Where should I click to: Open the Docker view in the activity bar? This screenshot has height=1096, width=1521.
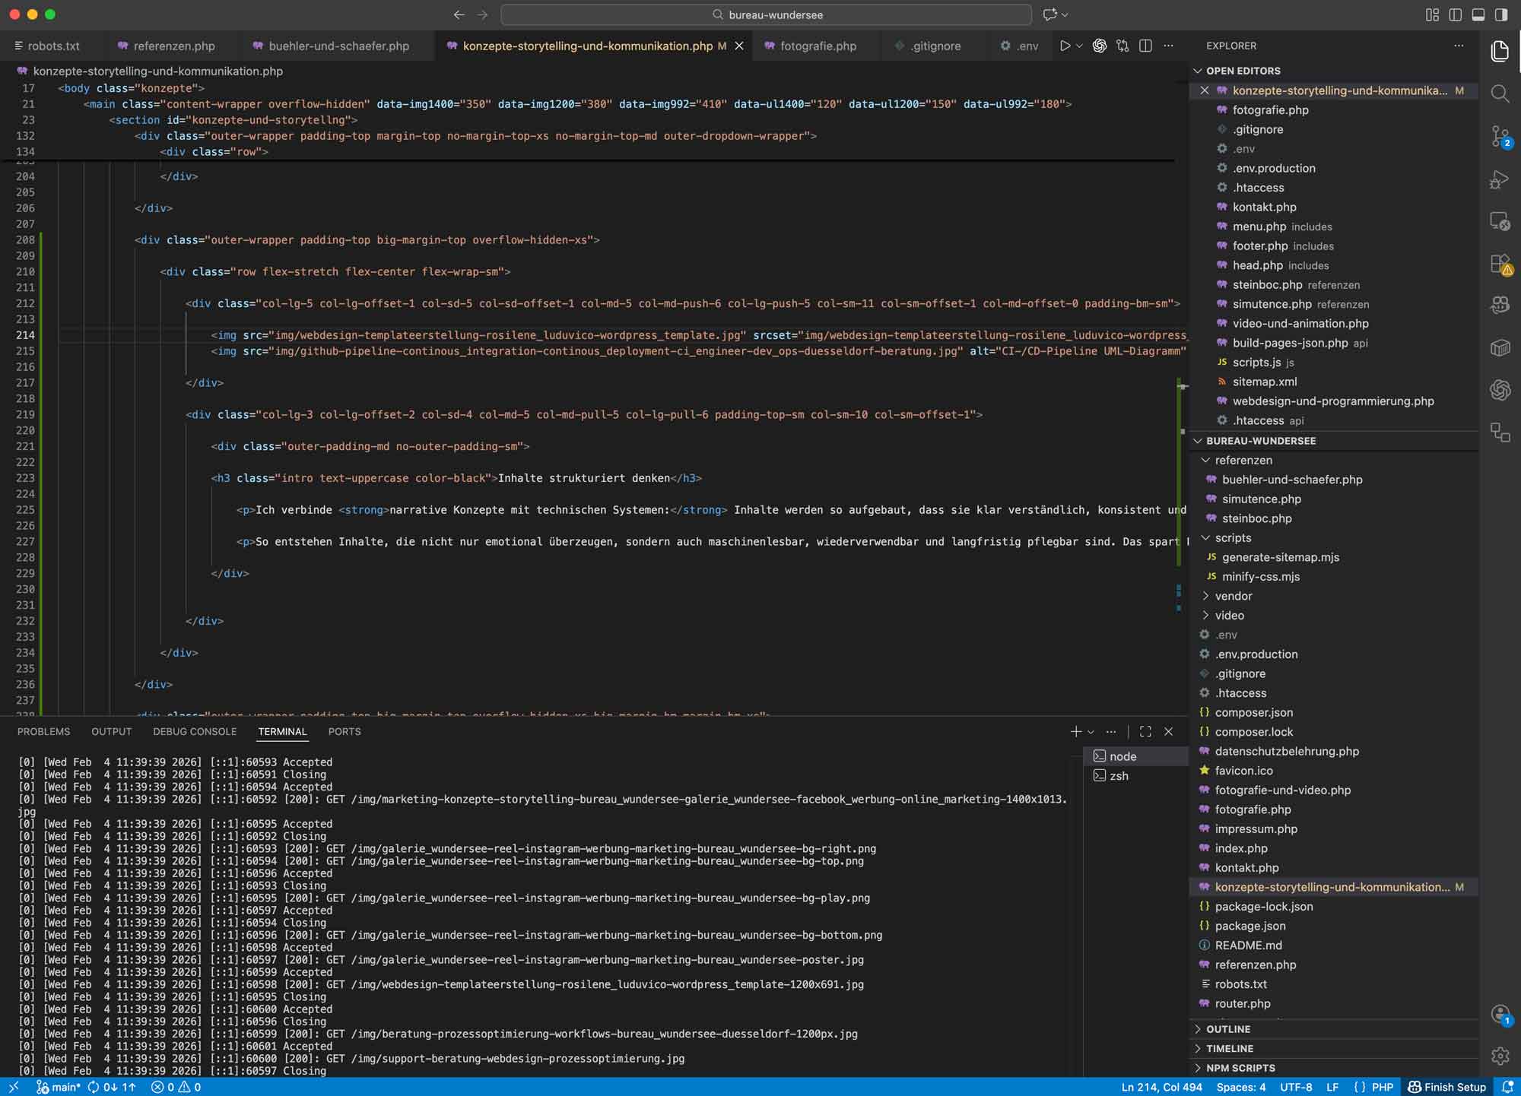(x=1500, y=348)
